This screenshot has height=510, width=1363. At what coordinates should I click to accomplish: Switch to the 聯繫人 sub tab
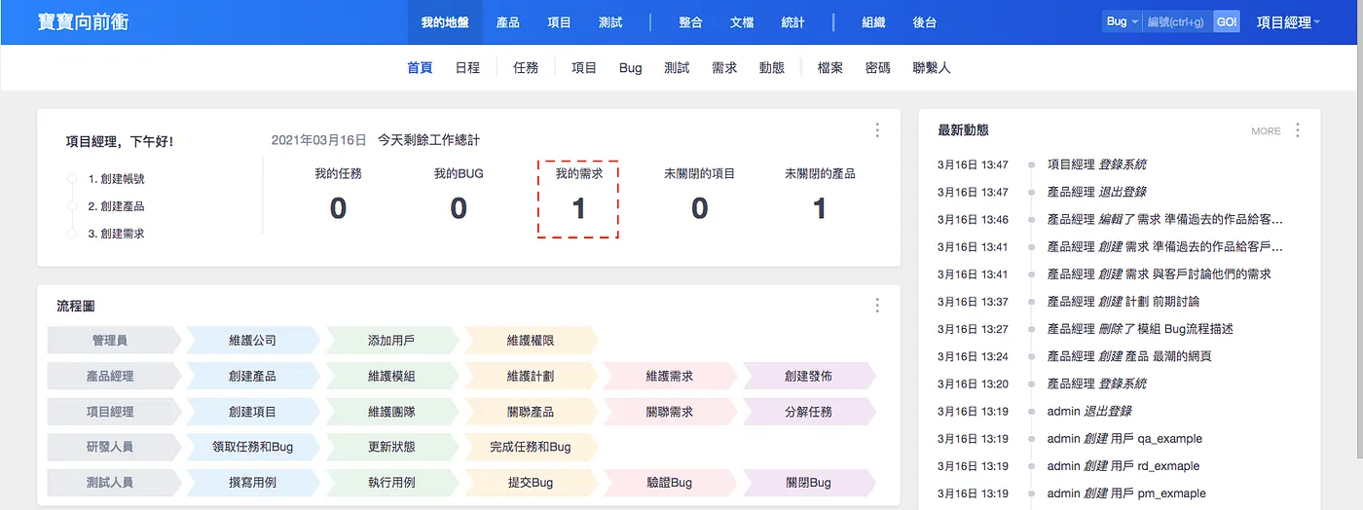pos(932,68)
